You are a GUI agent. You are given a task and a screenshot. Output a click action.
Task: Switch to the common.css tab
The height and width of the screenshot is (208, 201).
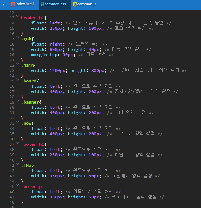pyautogui.click(x=55, y=5)
